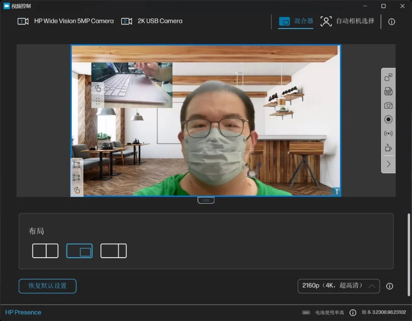412x321 pixels.
Task: Click the 电池使用率高 status text
Action: pyautogui.click(x=330, y=312)
